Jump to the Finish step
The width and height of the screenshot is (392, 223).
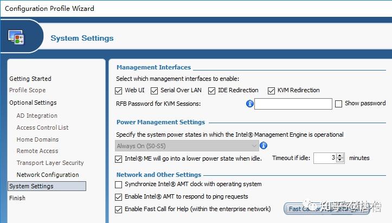(17, 198)
